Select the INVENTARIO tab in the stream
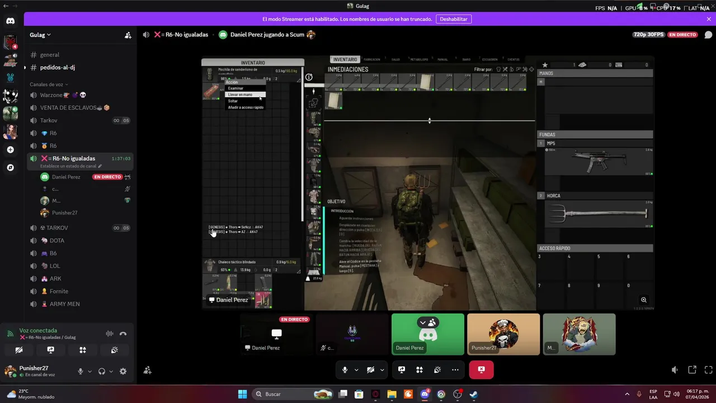The height and width of the screenshot is (403, 716). 345,59
